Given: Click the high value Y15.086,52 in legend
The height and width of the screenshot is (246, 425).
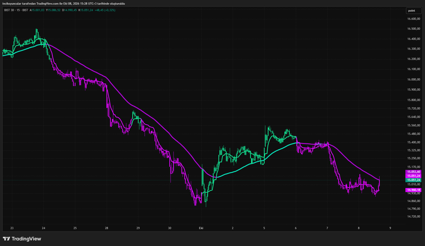Looking at the screenshot, I should [x=53, y=10].
